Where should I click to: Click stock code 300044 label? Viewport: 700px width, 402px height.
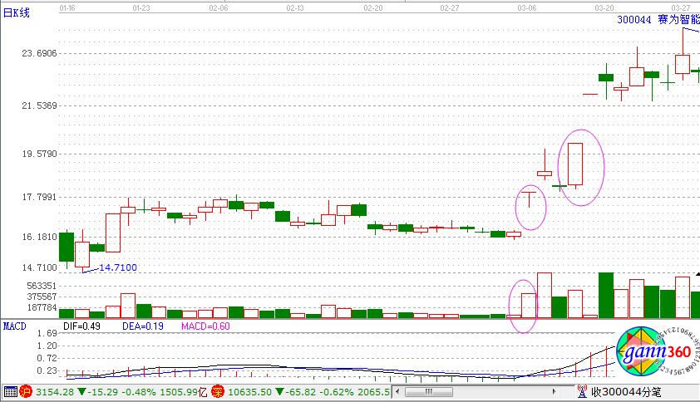pyautogui.click(x=634, y=17)
